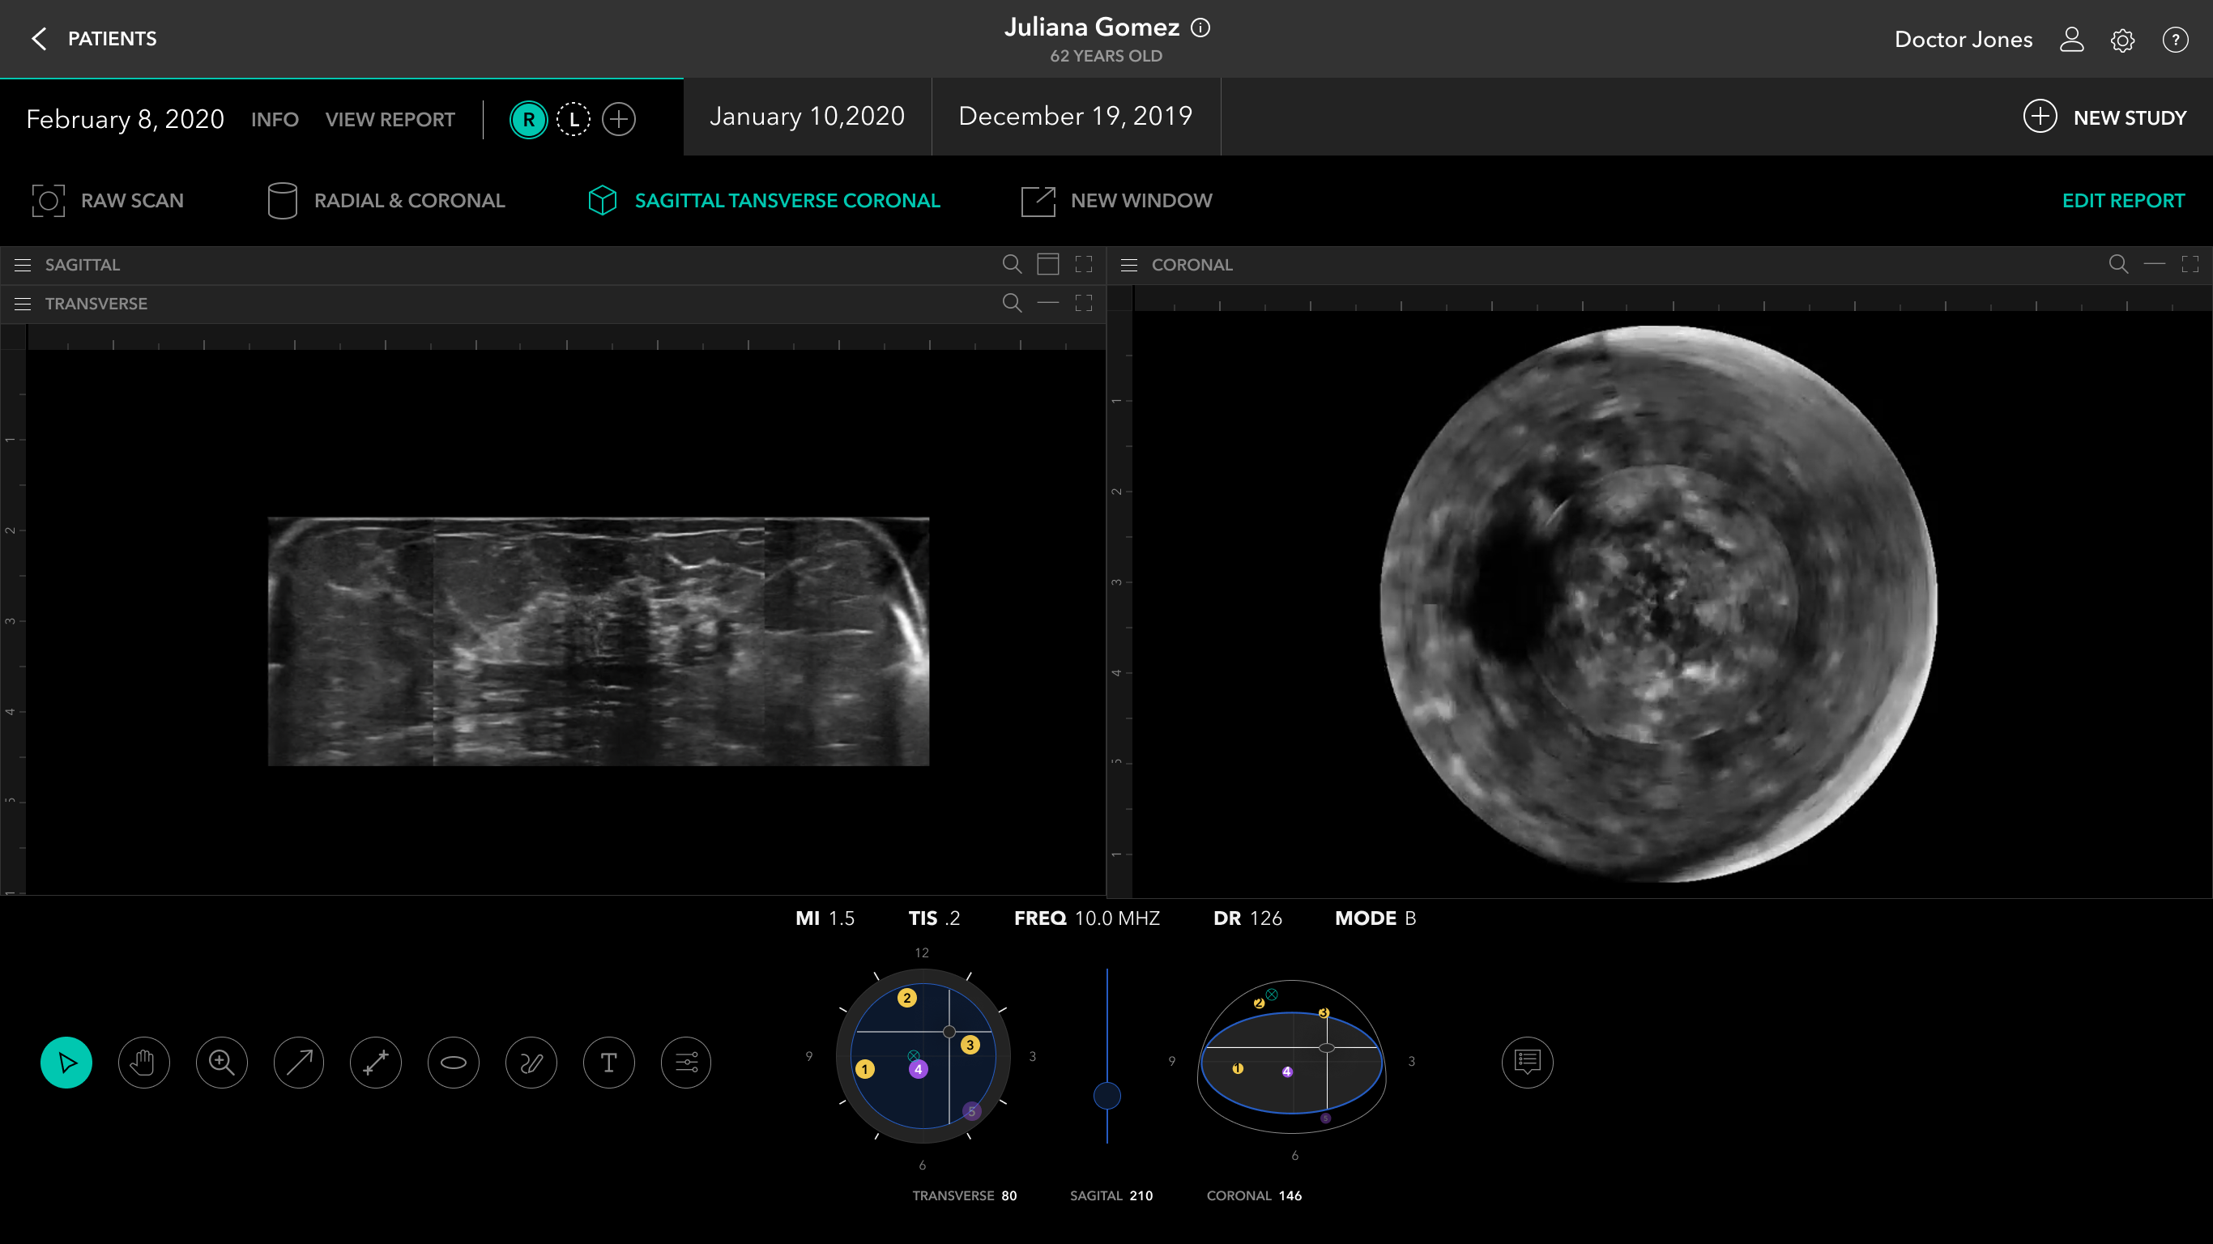Open the image adjustment sliders tool
The width and height of the screenshot is (2213, 1244).
click(x=685, y=1063)
